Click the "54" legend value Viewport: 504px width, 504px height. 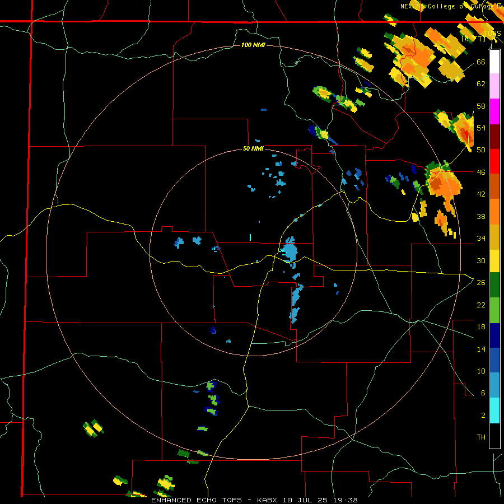pos(481,128)
